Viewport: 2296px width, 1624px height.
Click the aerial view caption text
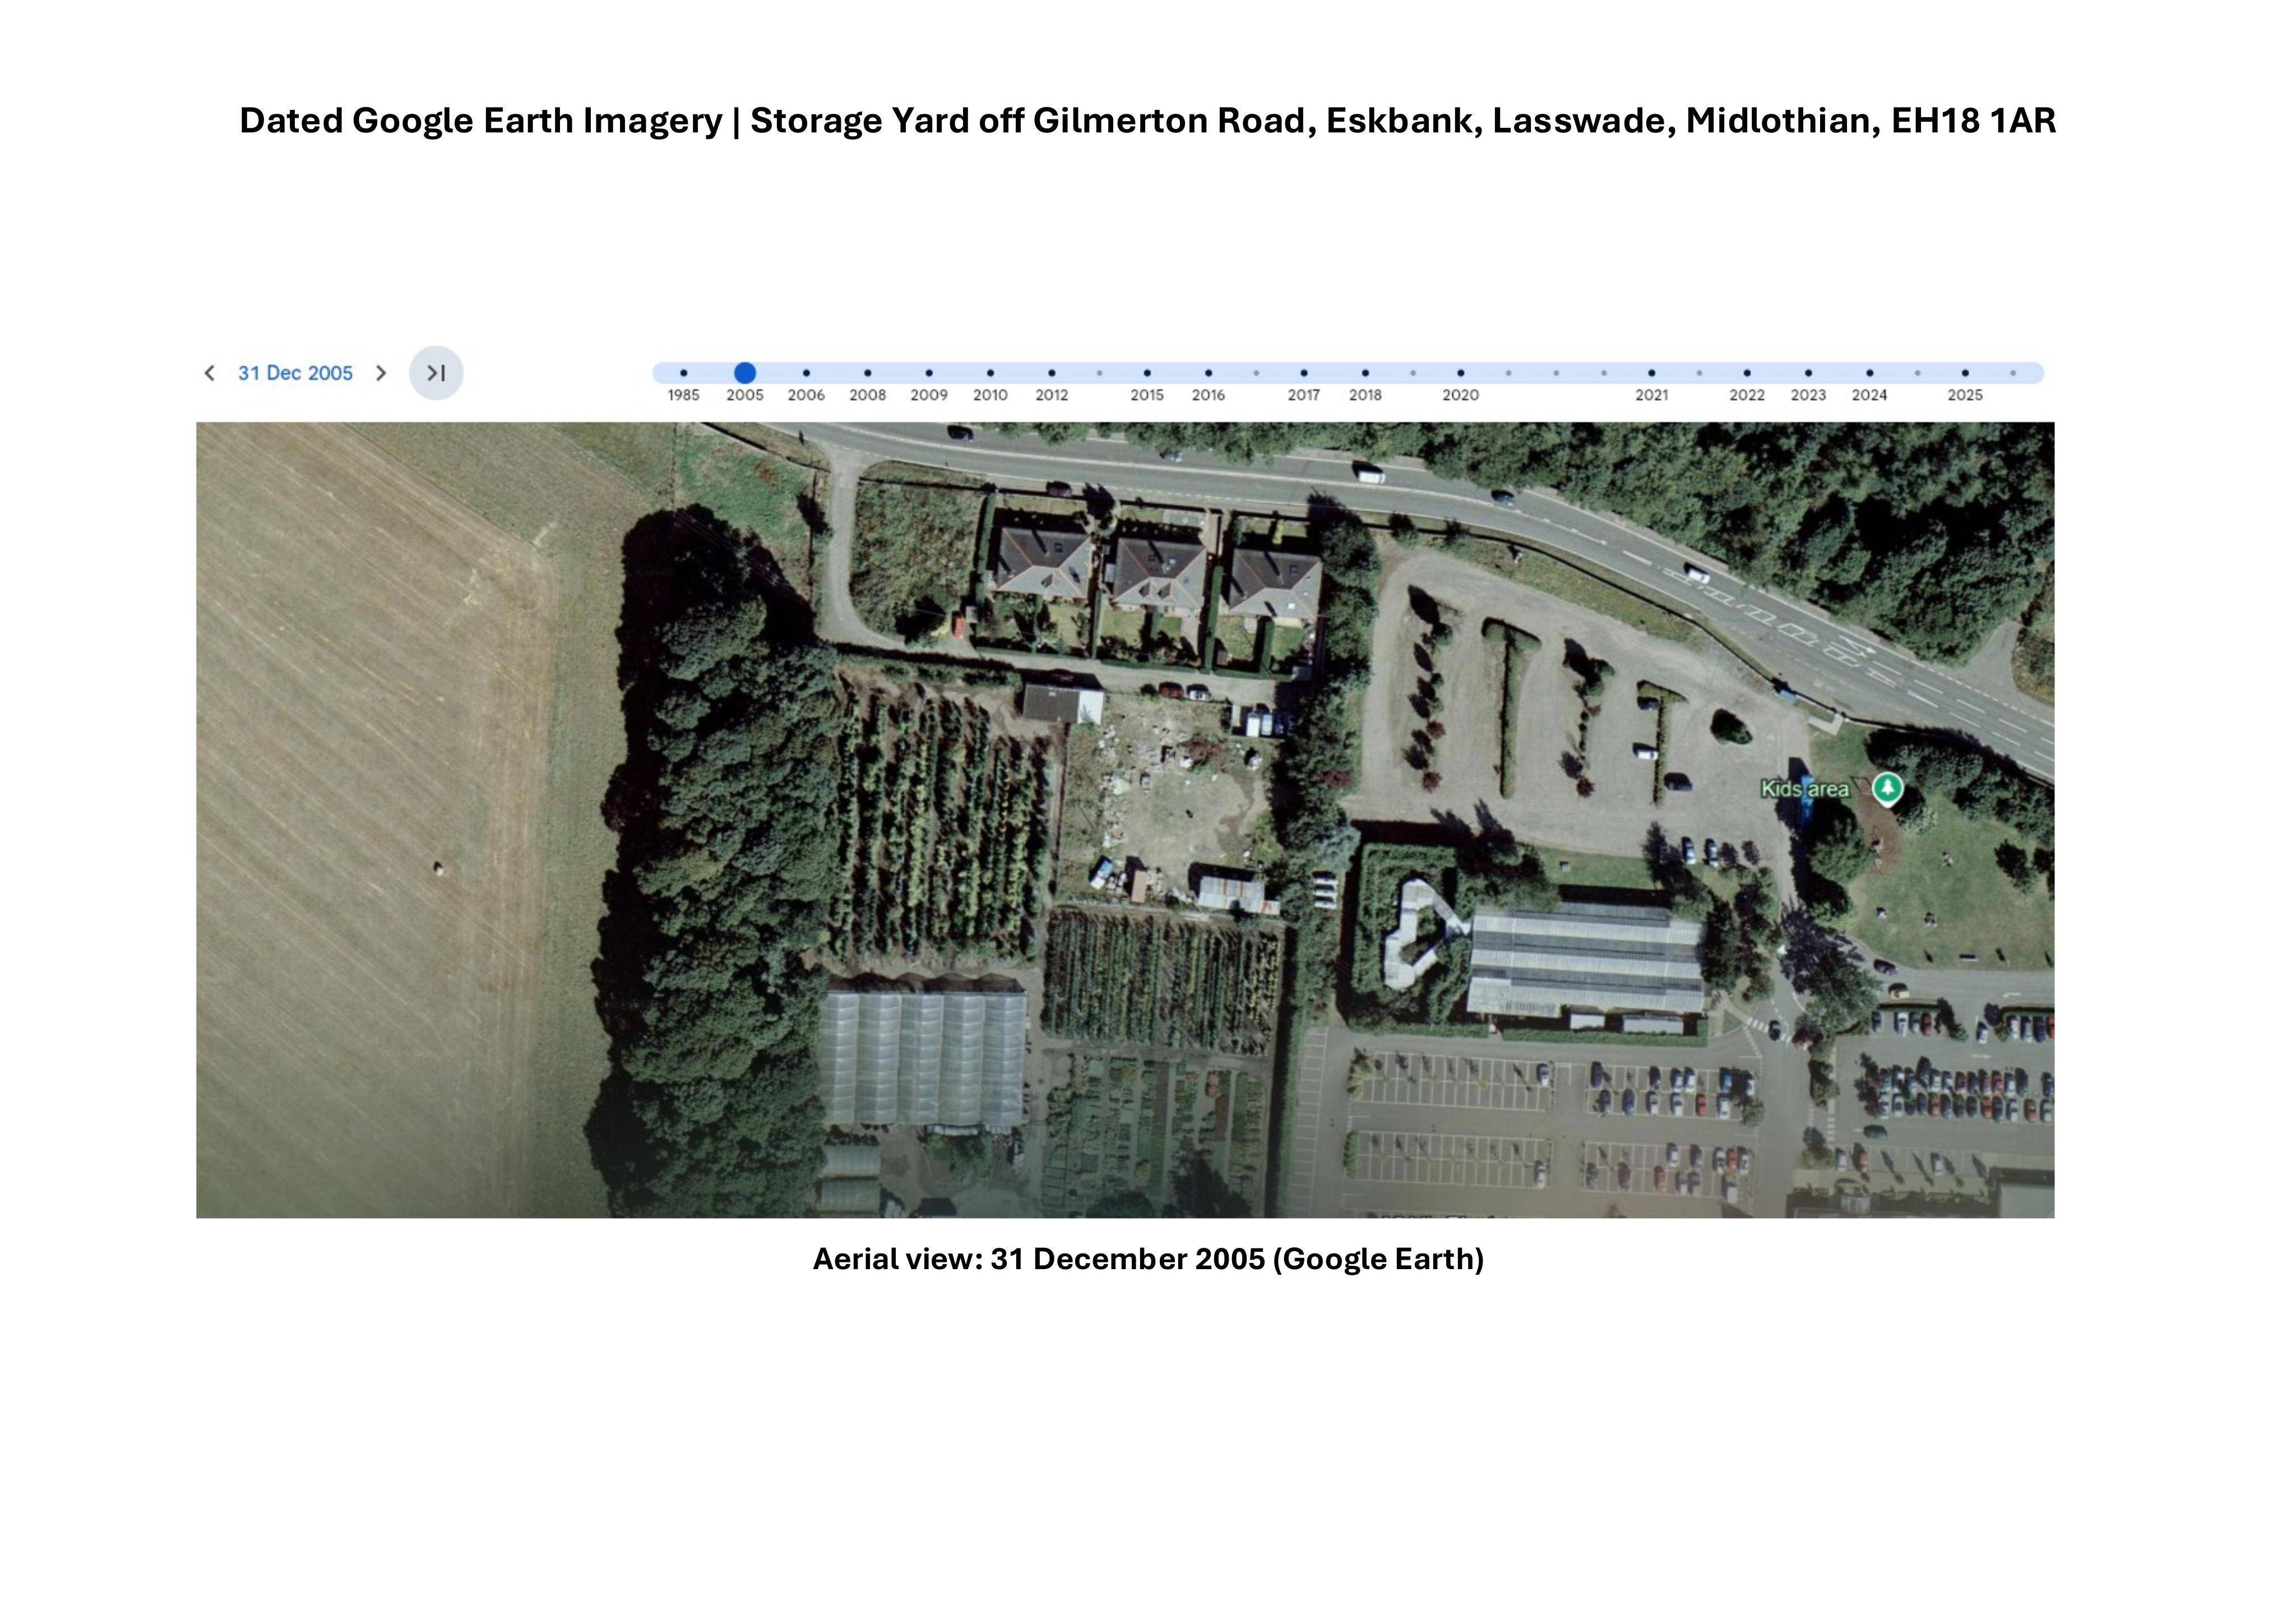1148,1259
